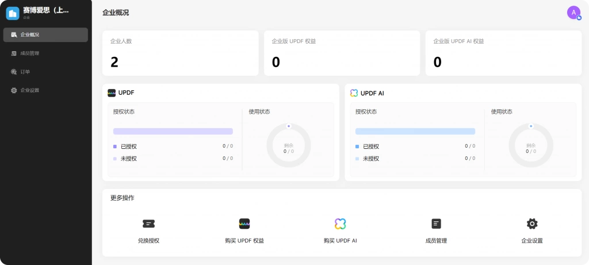Click the 企业概况 page title
The height and width of the screenshot is (265, 589).
tap(116, 13)
